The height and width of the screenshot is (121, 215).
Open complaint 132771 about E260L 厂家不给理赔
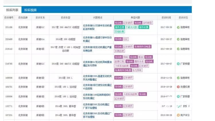tap(96, 106)
